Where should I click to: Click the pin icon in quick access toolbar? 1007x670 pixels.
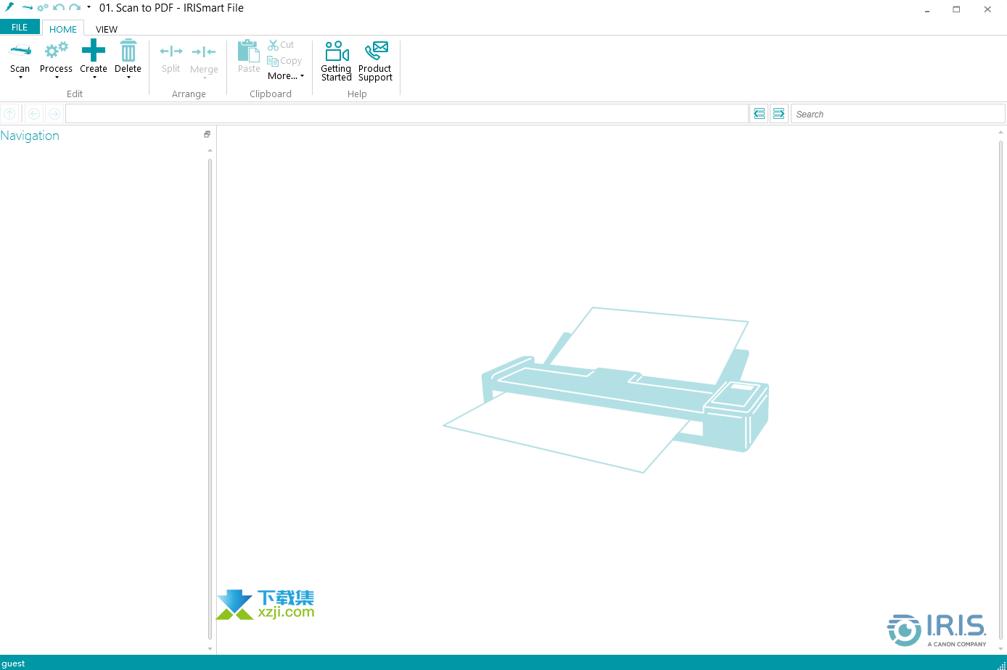pyautogui.click(x=10, y=7)
